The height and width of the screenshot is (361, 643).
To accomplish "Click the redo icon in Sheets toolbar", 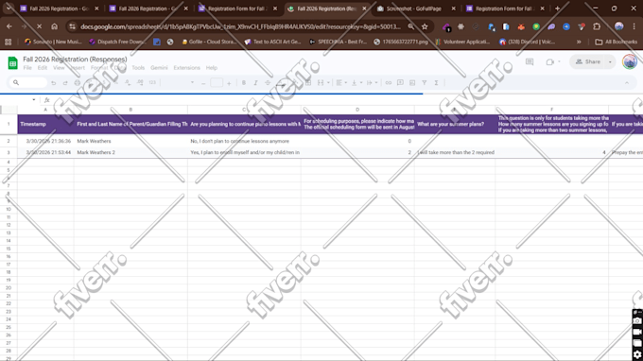I will pyautogui.click(x=65, y=83).
